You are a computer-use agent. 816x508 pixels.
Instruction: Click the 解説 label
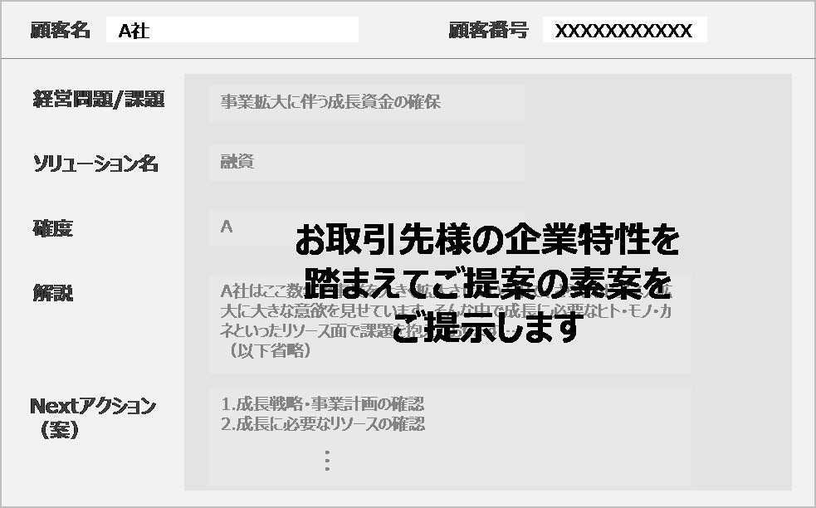(x=52, y=293)
